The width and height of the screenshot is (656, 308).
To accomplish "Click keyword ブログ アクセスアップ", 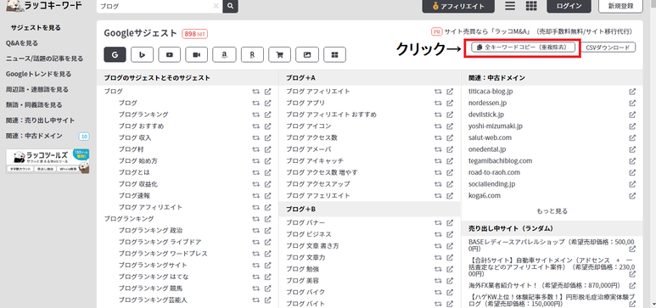I will pos(318,184).
